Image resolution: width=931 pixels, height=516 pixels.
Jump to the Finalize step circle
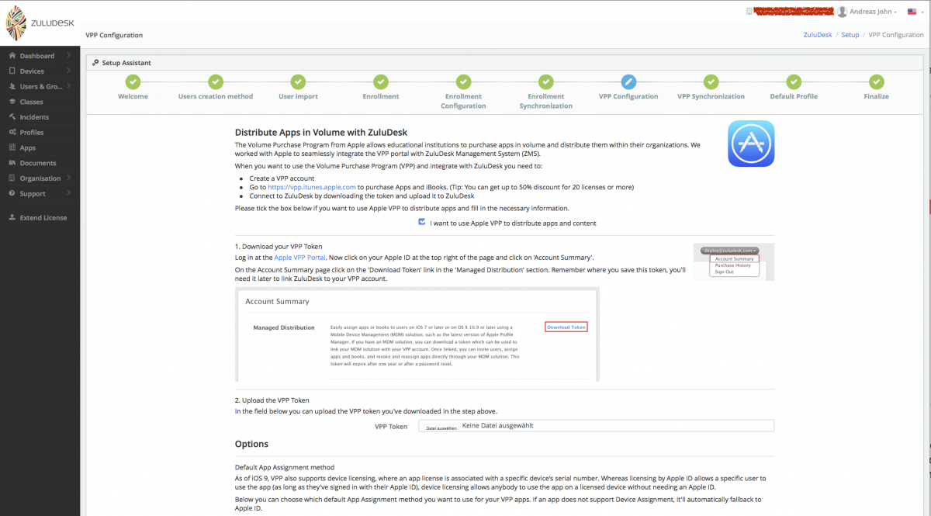pos(877,82)
